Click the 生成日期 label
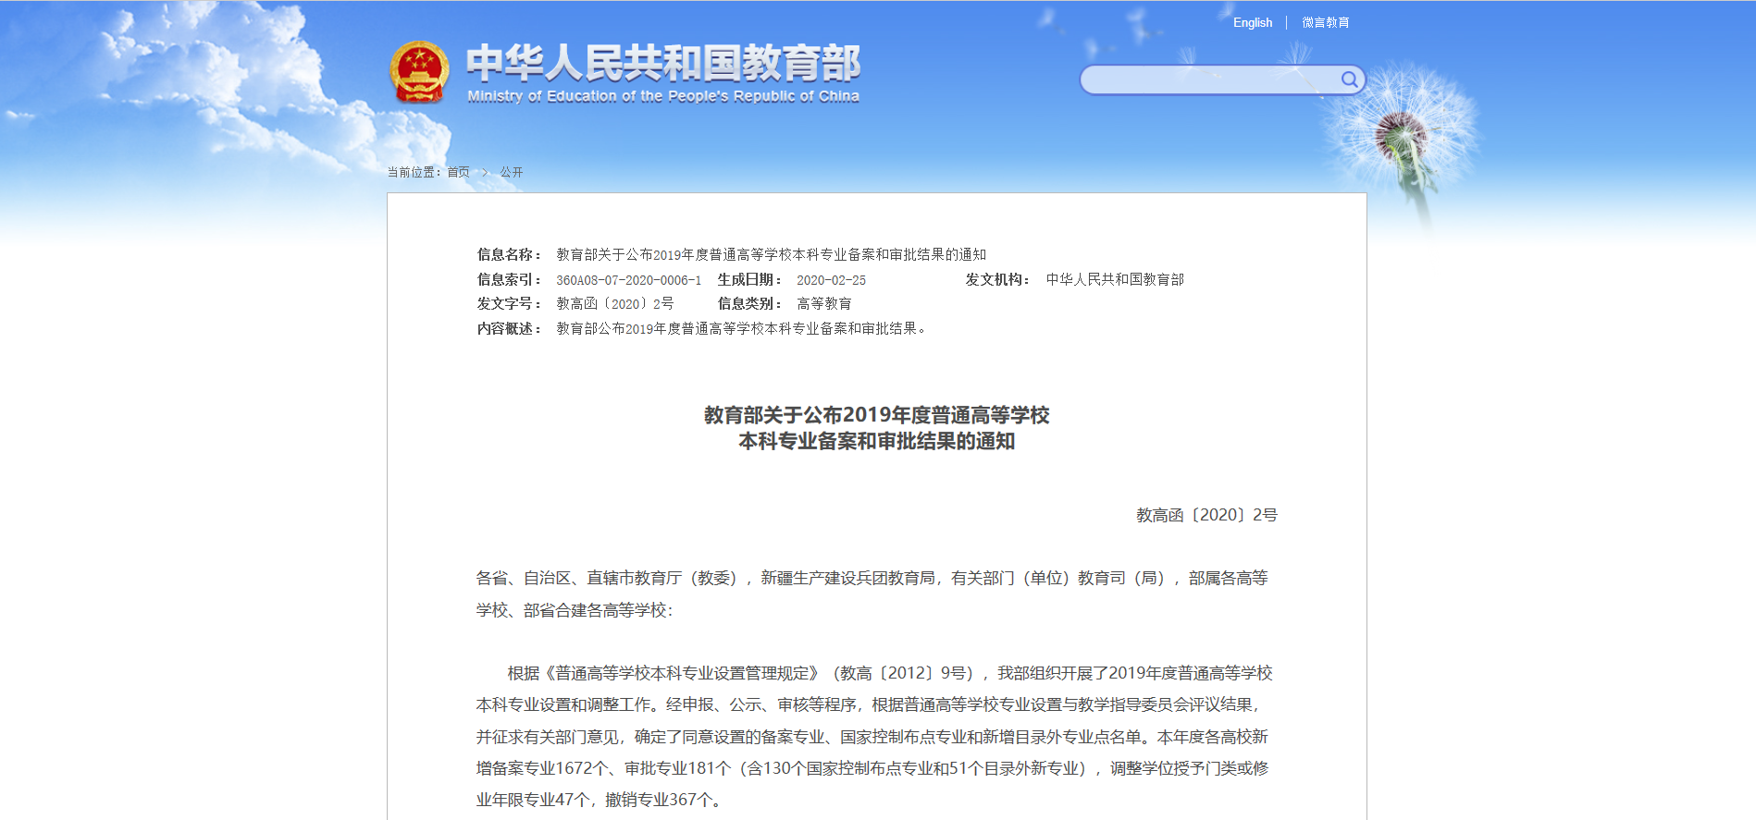 750,279
